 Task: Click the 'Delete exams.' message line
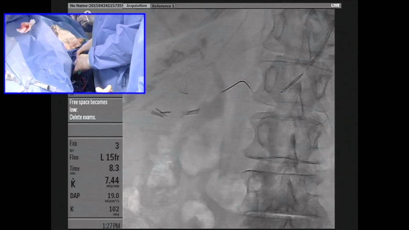tap(82, 117)
